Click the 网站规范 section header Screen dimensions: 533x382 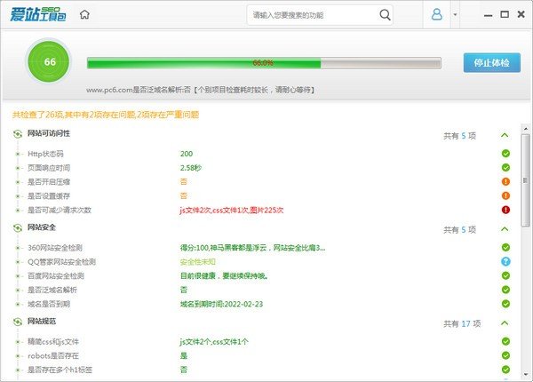[x=42, y=322]
